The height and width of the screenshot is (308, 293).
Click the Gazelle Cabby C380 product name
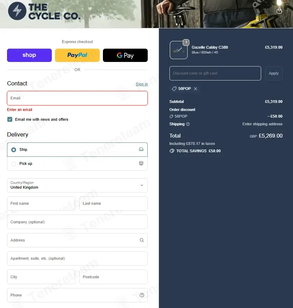(x=210, y=47)
